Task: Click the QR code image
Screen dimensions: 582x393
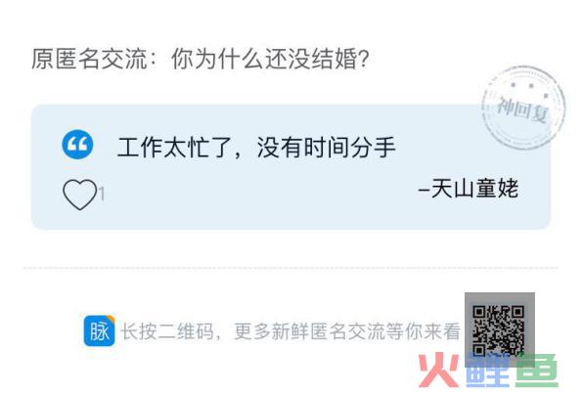Action: coord(499,328)
